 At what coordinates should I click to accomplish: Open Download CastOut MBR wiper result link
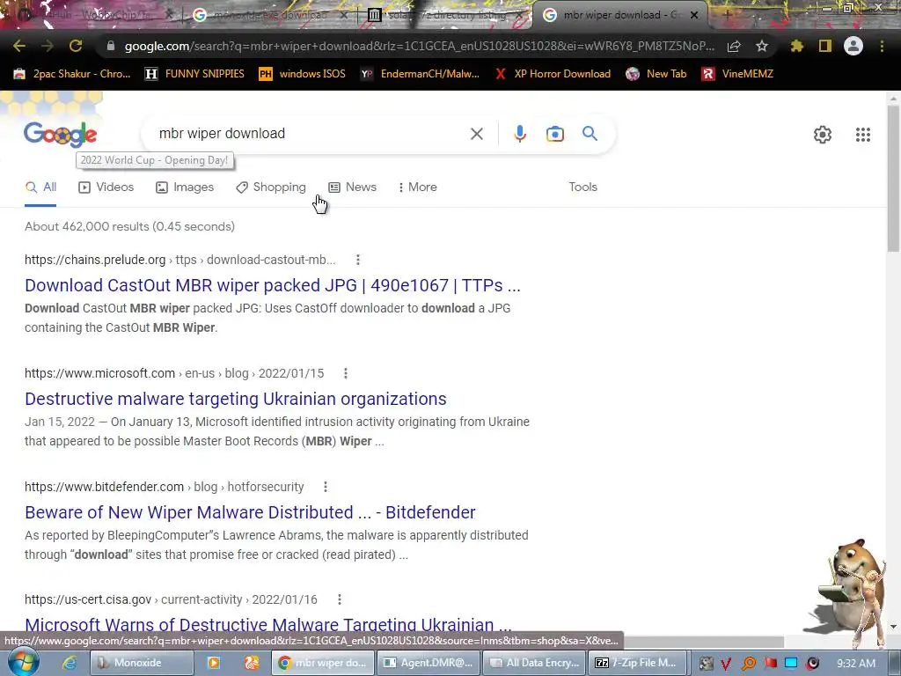tap(273, 285)
